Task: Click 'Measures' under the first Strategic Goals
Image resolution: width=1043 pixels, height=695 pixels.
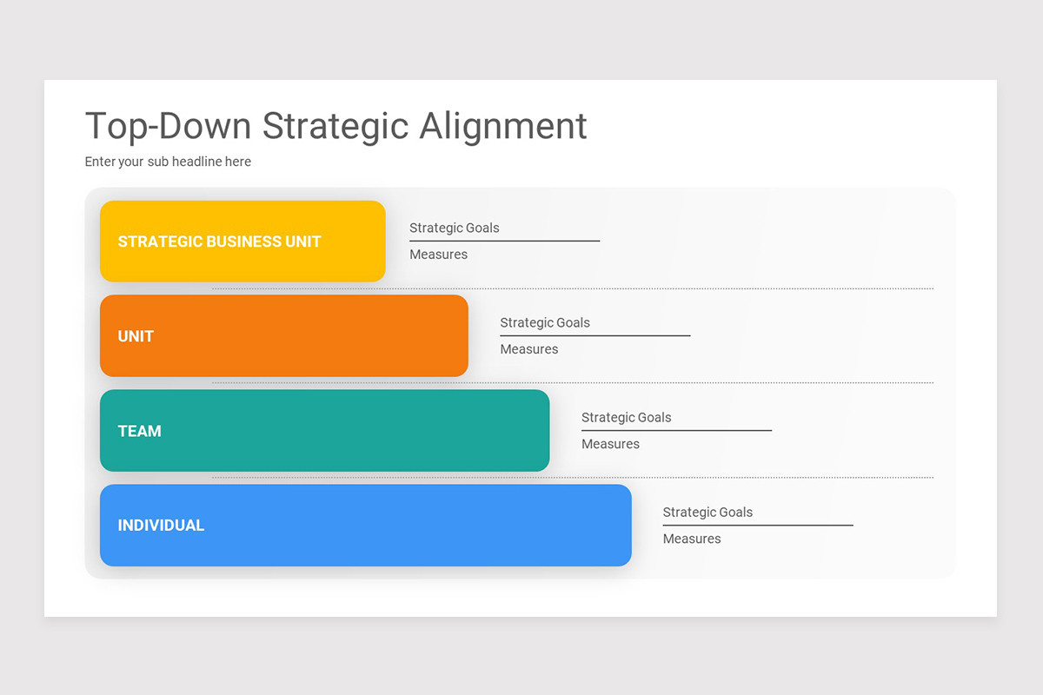Action: [x=438, y=254]
